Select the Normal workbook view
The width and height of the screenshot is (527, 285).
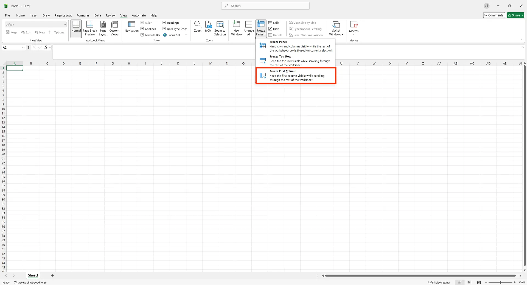76,28
